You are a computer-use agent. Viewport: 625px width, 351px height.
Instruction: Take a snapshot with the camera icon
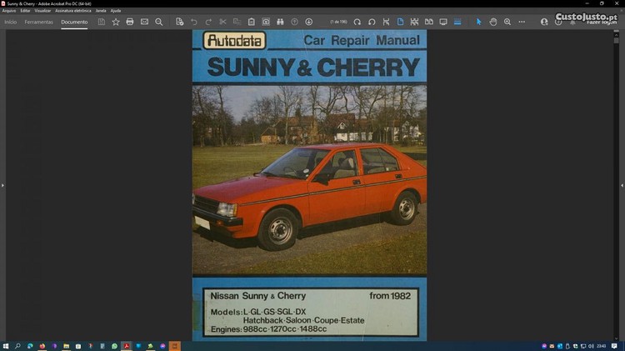(x=266, y=22)
